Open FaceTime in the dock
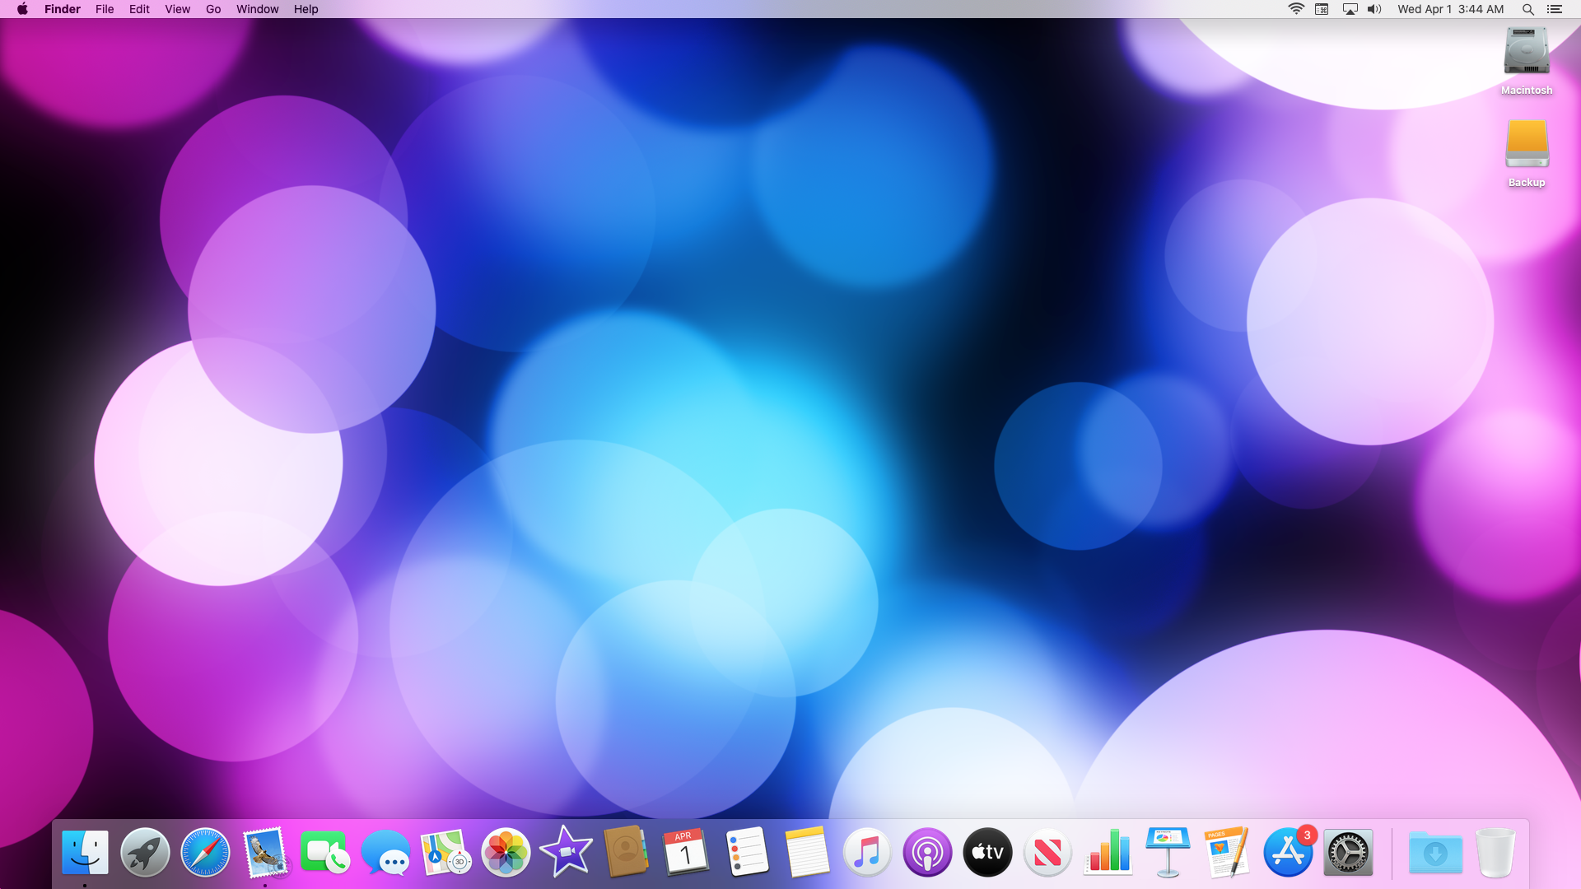1581x889 pixels. coord(324,852)
